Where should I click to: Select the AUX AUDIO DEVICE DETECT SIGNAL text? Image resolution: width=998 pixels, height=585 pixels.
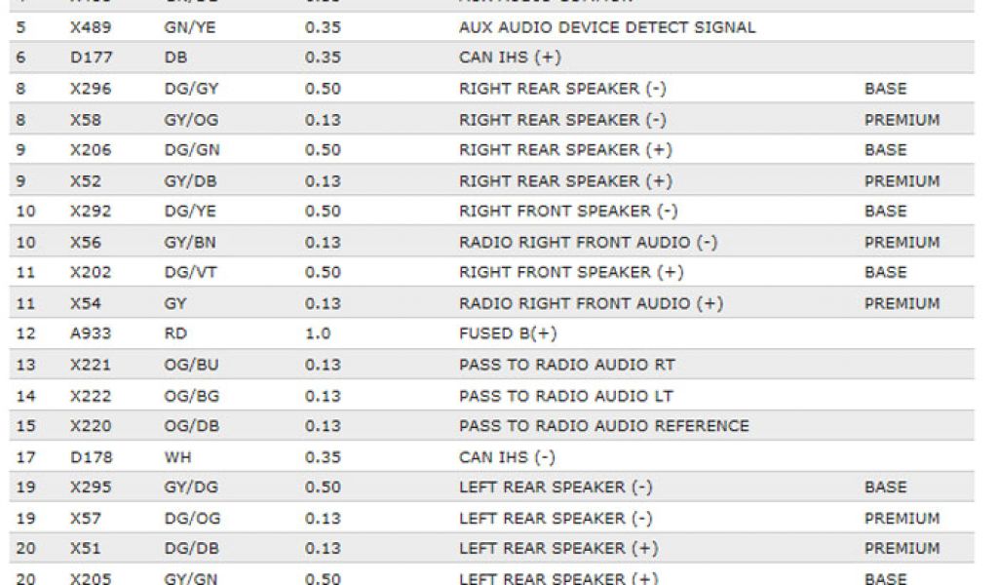(x=606, y=27)
